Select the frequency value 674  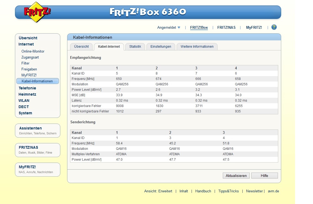[158, 79]
